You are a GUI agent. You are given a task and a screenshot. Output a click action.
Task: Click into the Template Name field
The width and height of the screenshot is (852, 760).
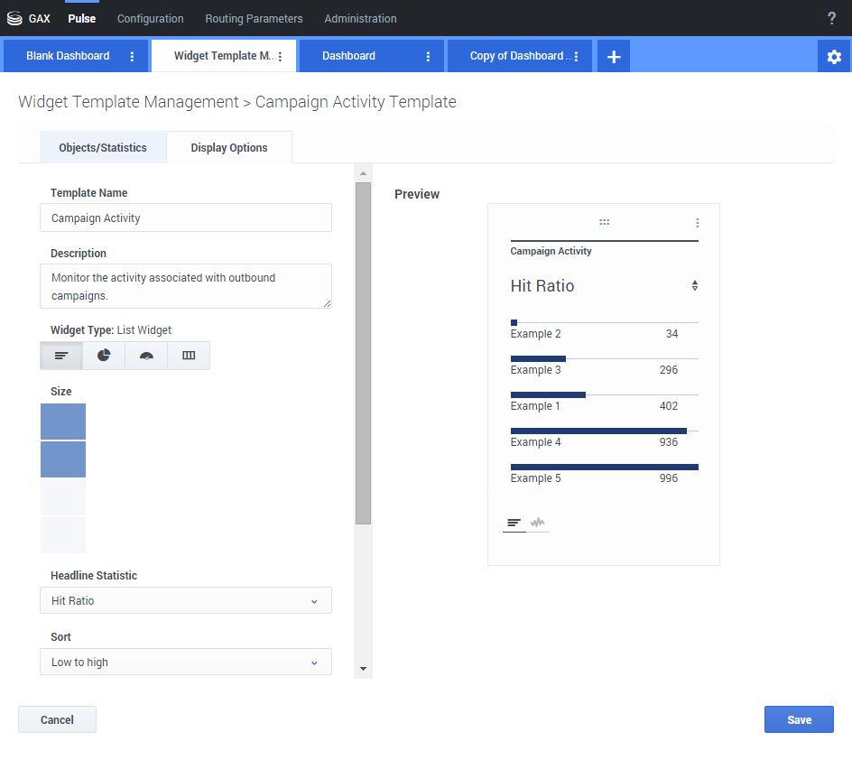coord(186,218)
